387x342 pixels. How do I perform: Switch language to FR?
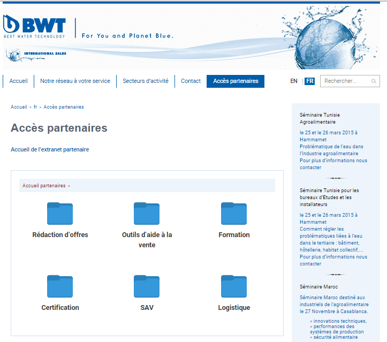309,81
